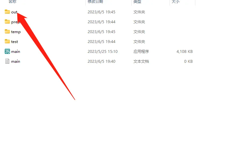This screenshot has height=151, width=232.
Task: Select the test folder icon
Action: pyautogui.click(x=7, y=41)
